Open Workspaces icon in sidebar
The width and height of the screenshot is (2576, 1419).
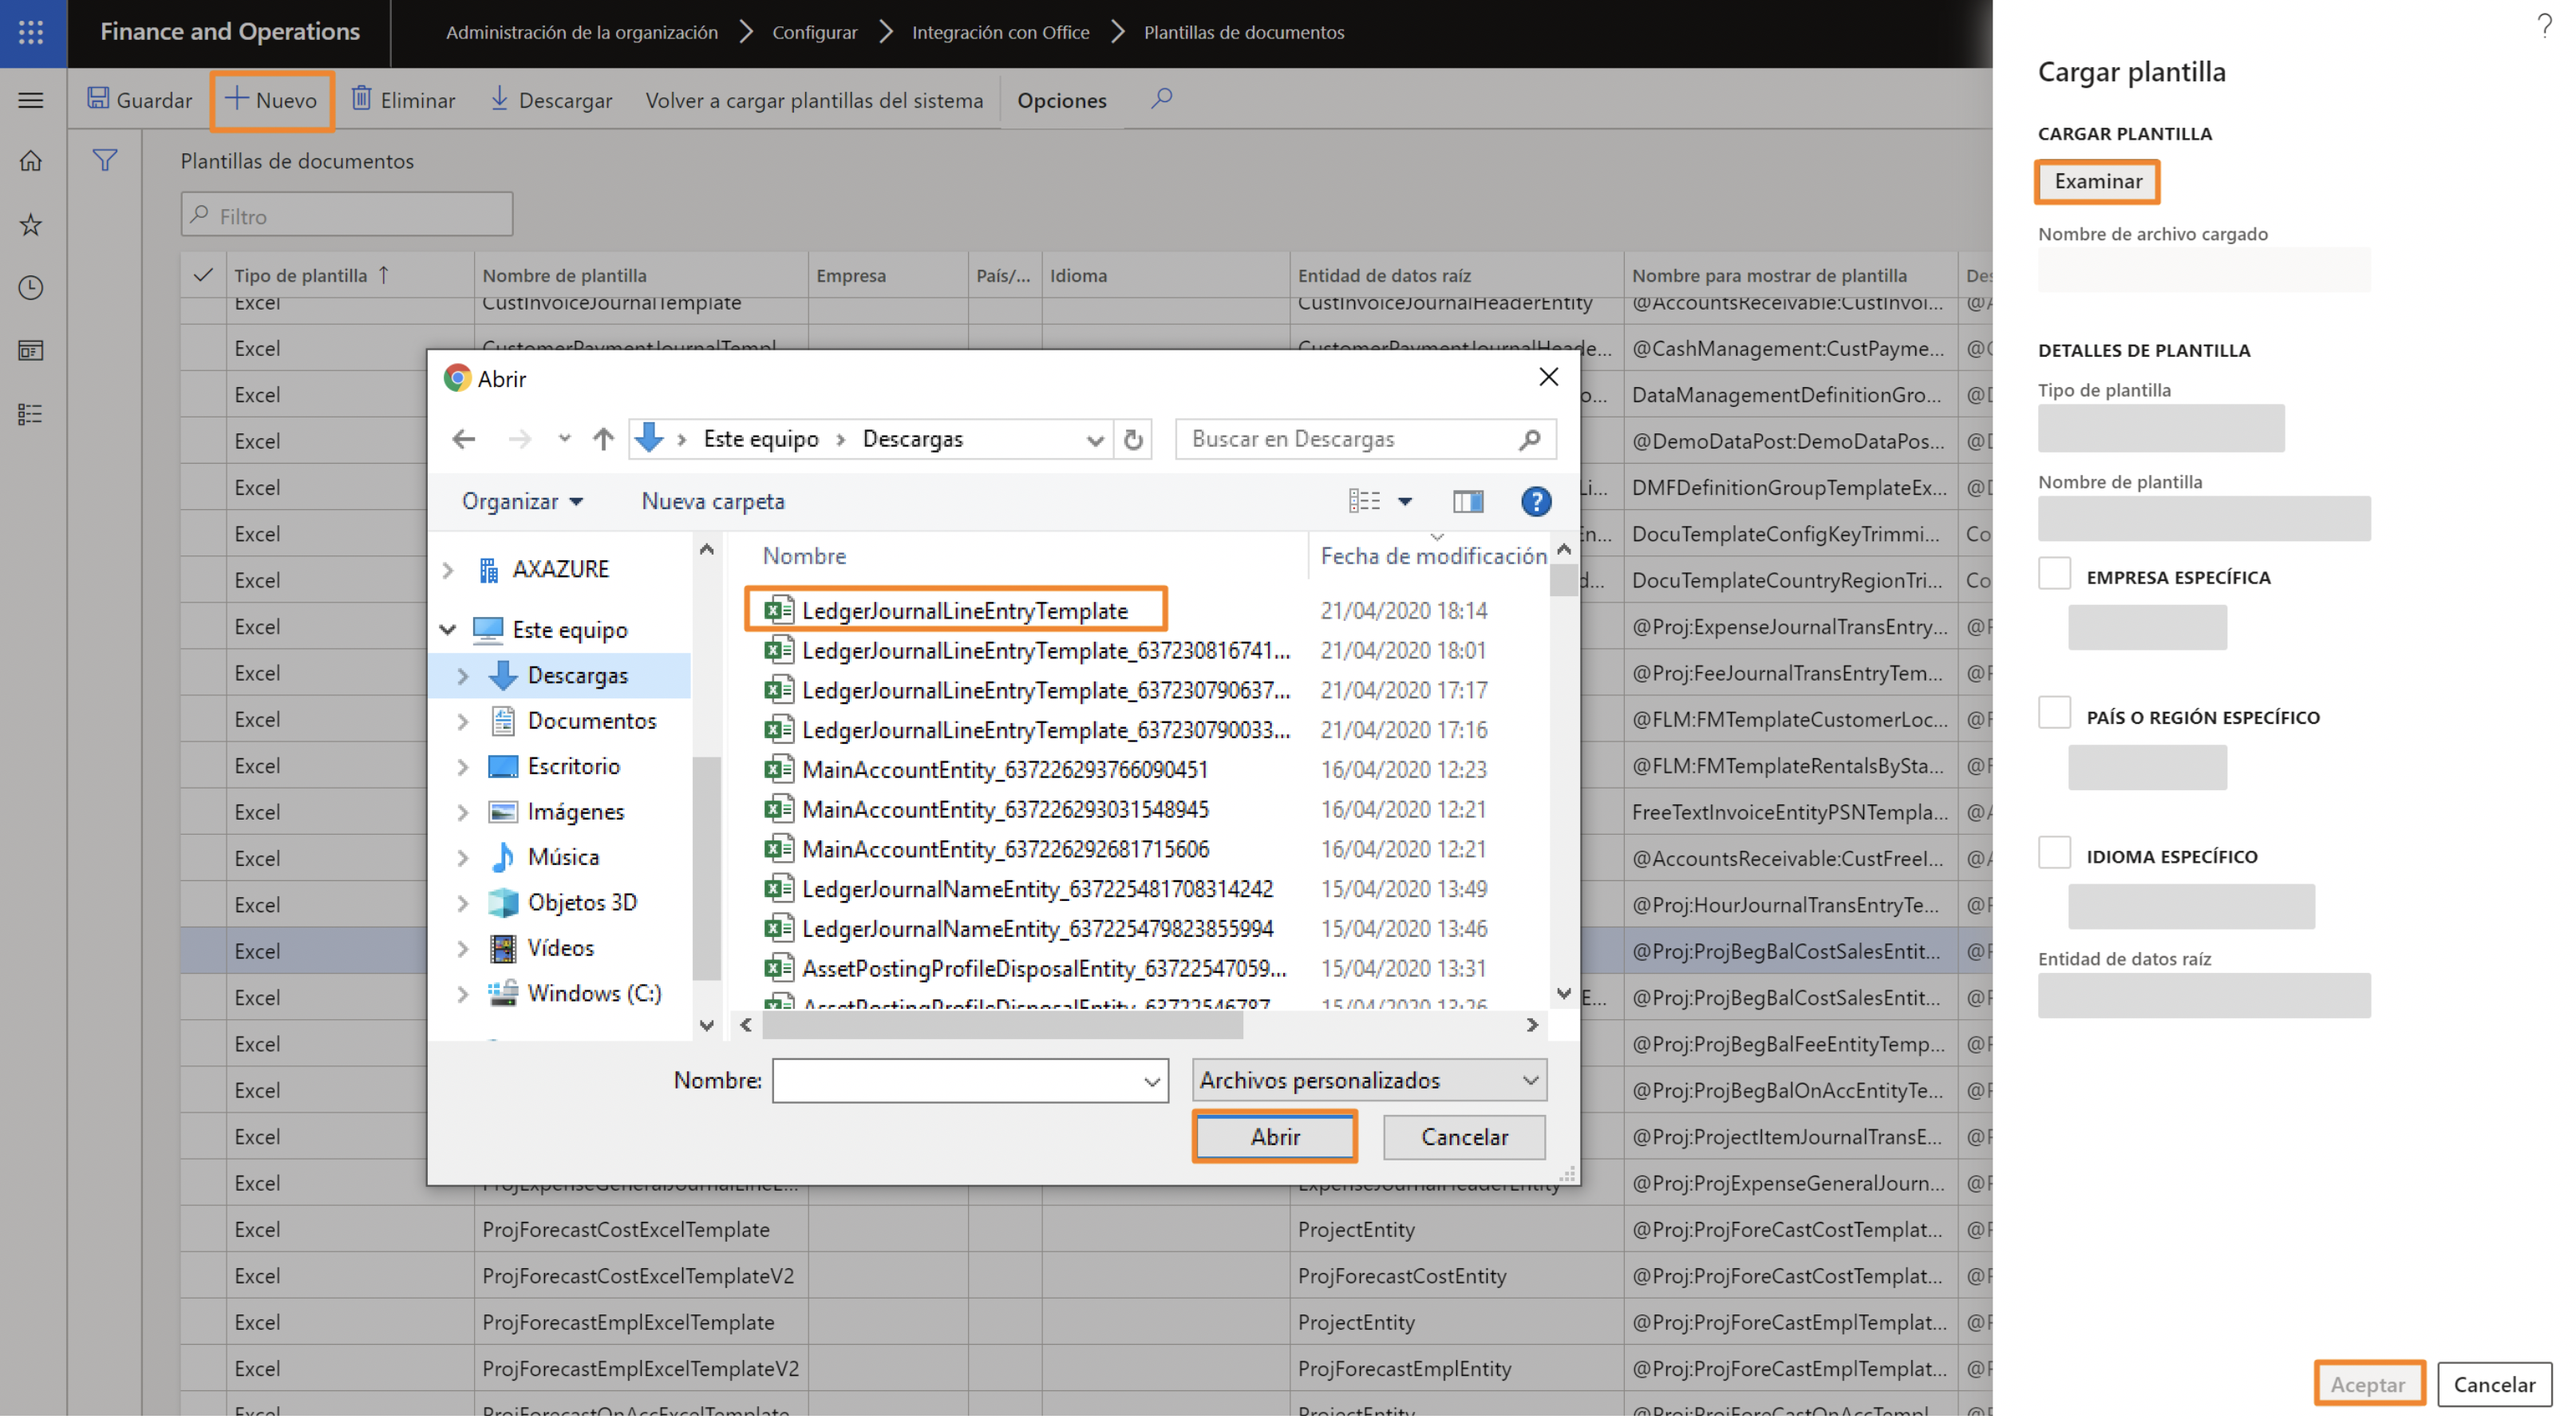tap(31, 351)
